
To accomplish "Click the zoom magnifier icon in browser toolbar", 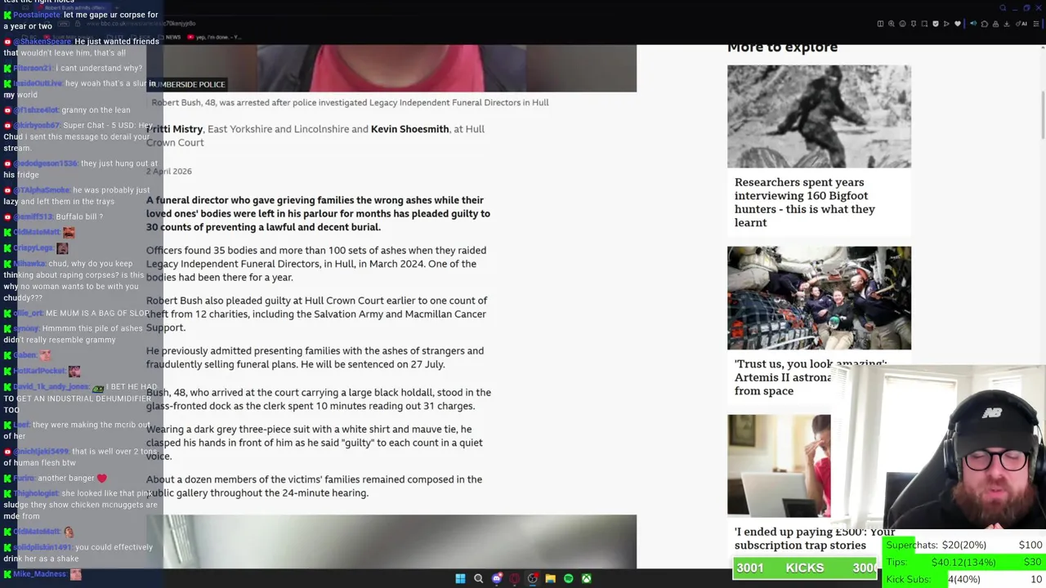I will click(892, 24).
